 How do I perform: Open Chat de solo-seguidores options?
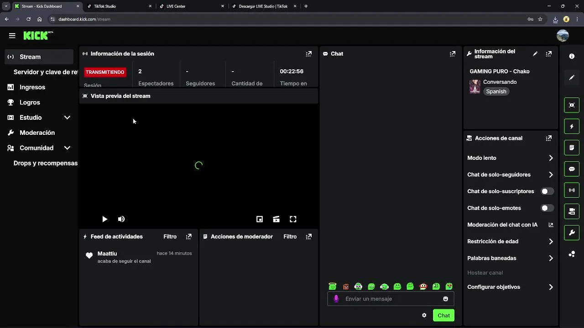tap(510, 174)
